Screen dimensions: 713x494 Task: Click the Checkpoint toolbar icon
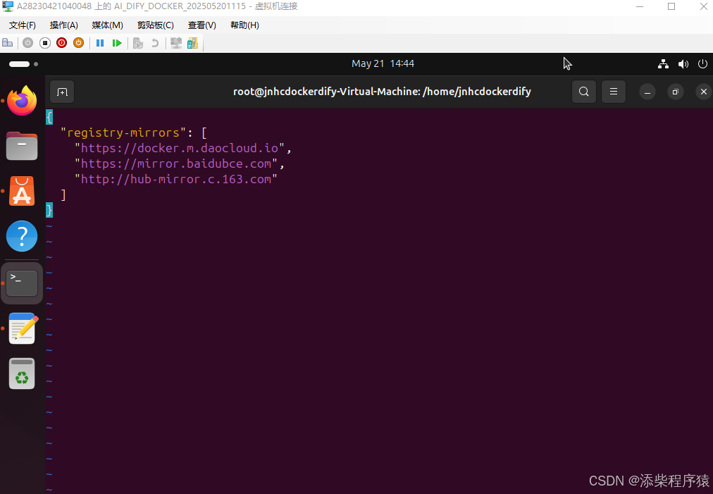(x=138, y=43)
